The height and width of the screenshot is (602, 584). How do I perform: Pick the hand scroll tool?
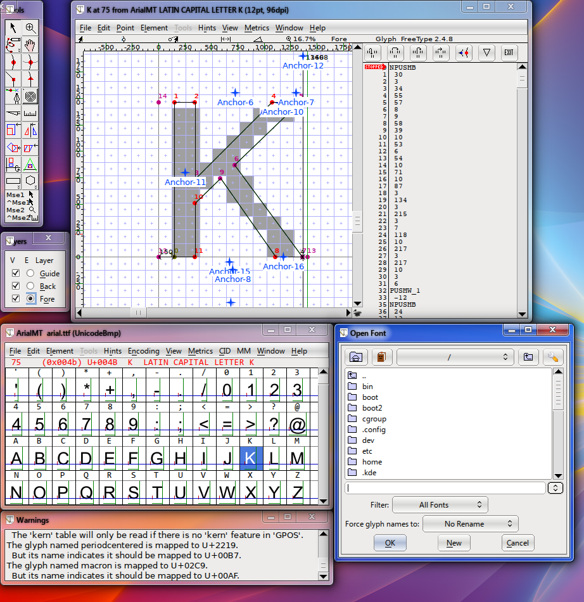pos(30,45)
